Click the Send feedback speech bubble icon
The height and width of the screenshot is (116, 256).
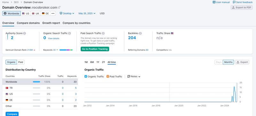[234, 2]
